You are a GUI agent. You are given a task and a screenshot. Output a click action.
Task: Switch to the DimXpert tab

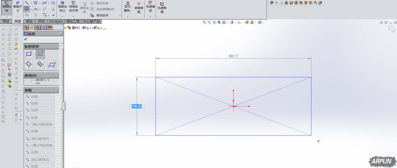pyautogui.click(x=56, y=21)
